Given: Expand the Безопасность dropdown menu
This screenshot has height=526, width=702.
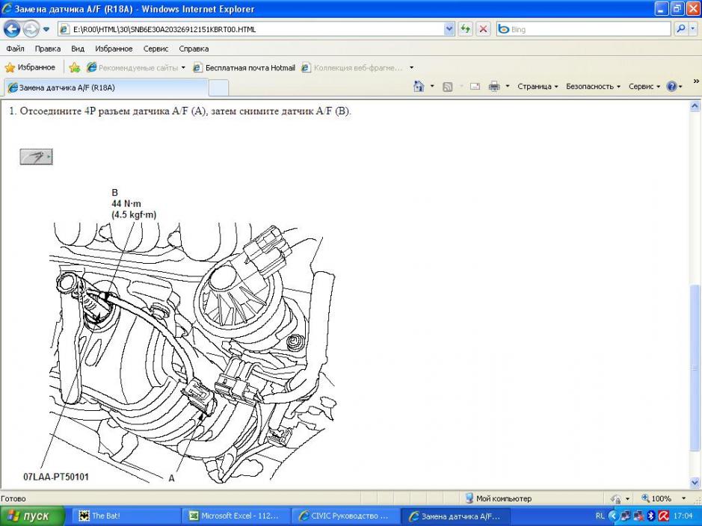Looking at the screenshot, I should tap(593, 87).
